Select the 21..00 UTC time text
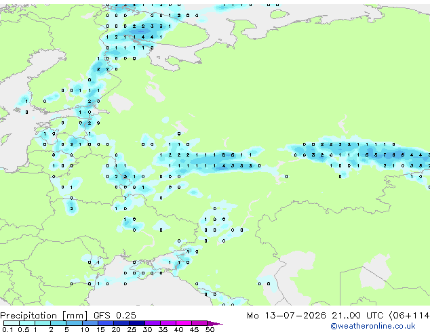The width and height of the screenshot is (430, 332). pos(357,316)
